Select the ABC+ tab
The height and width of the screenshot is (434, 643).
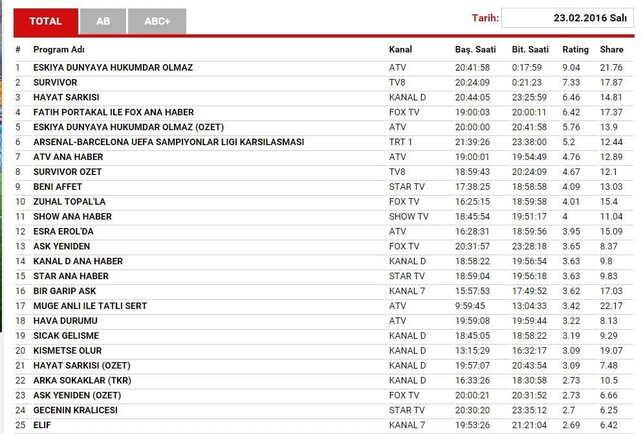point(157,21)
